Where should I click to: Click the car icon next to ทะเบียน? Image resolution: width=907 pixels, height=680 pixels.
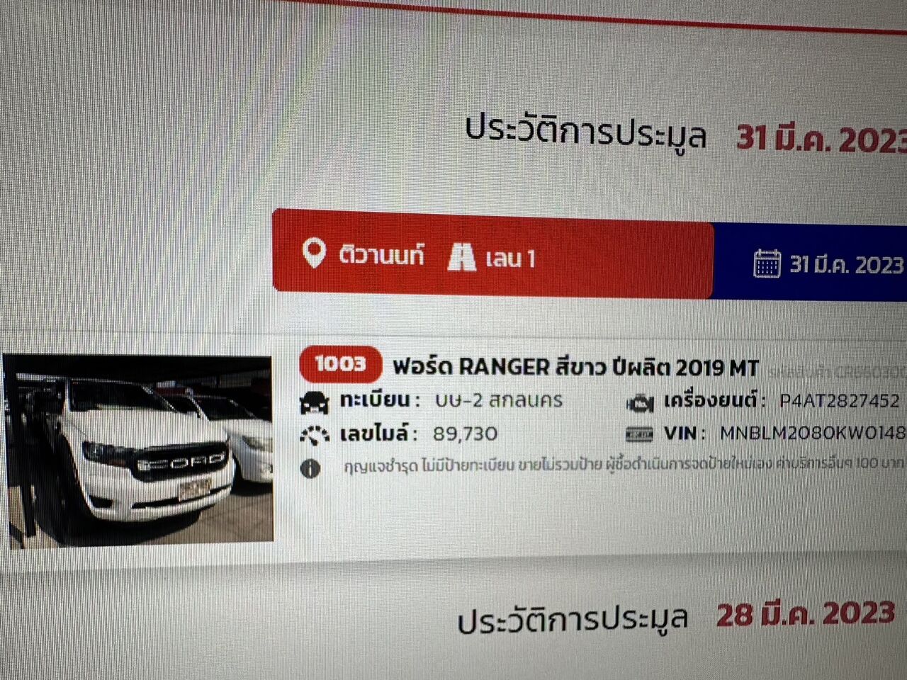coord(315,402)
